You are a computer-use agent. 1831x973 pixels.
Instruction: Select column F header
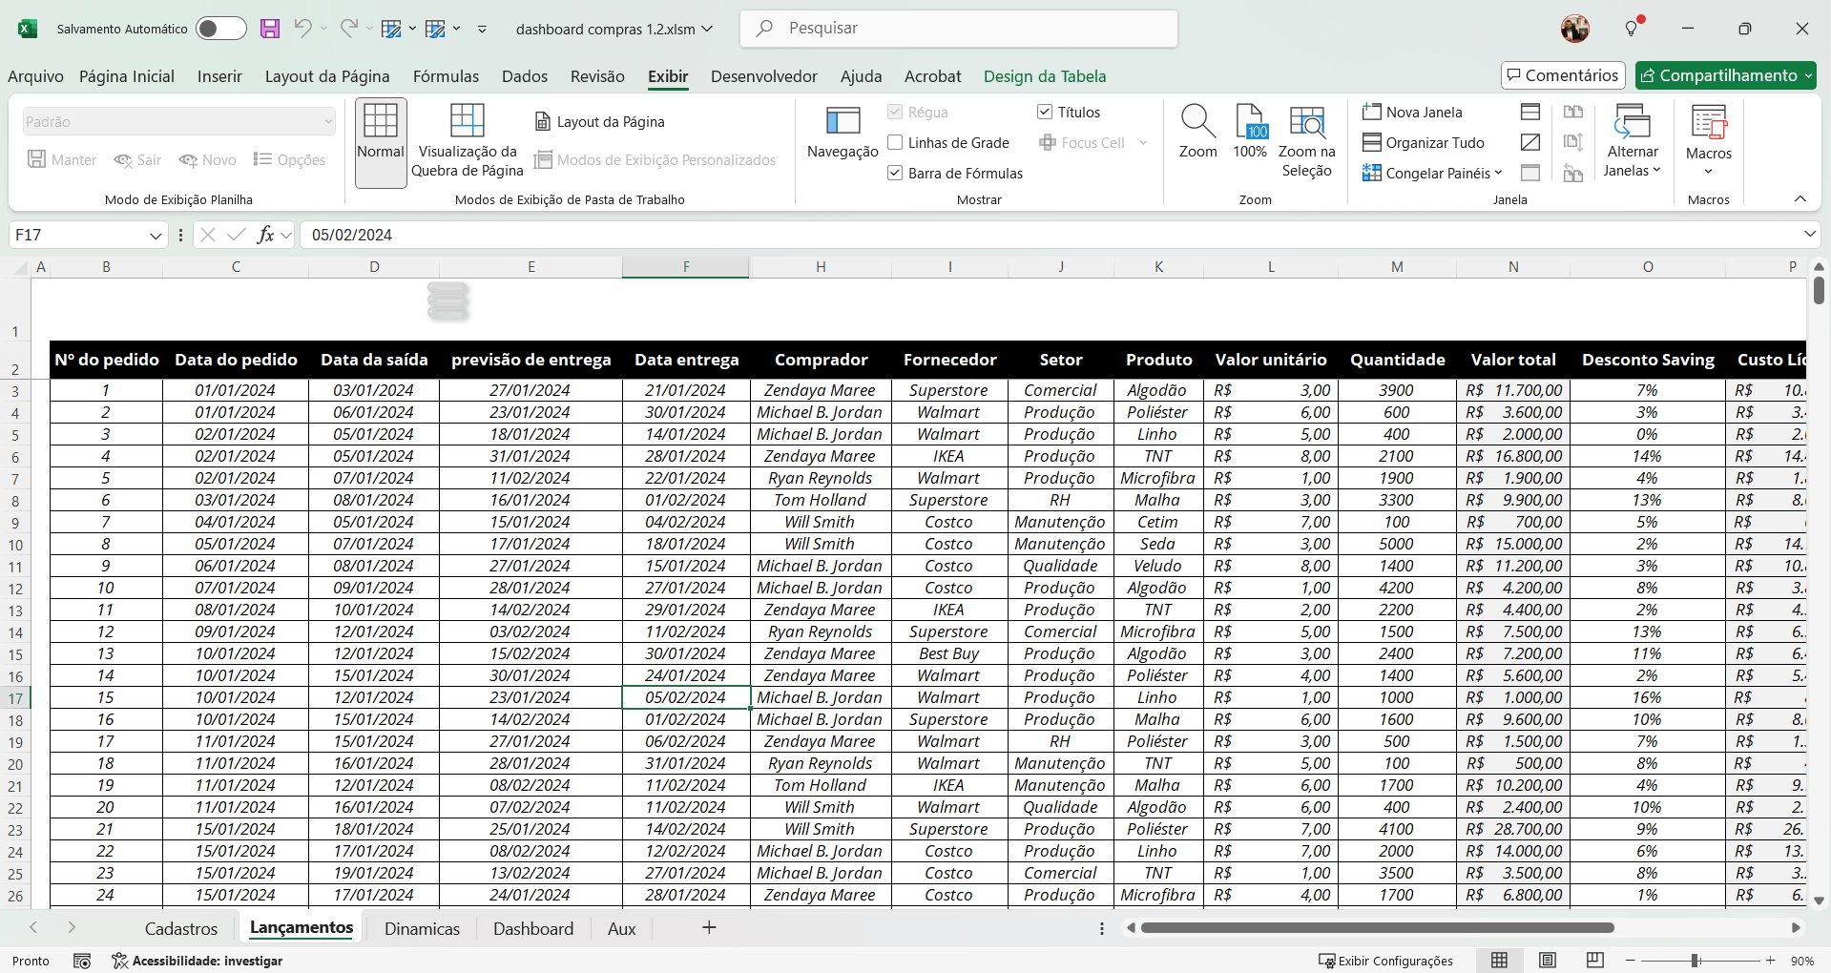(685, 267)
